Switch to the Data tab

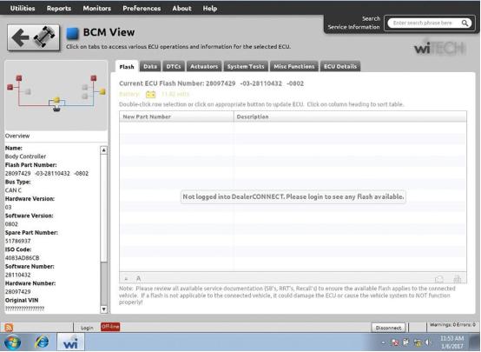point(150,66)
